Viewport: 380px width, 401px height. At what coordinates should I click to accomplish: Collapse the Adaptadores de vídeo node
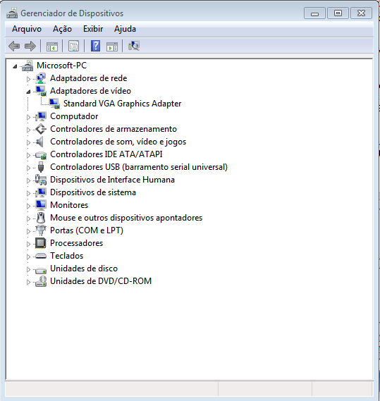(28, 92)
